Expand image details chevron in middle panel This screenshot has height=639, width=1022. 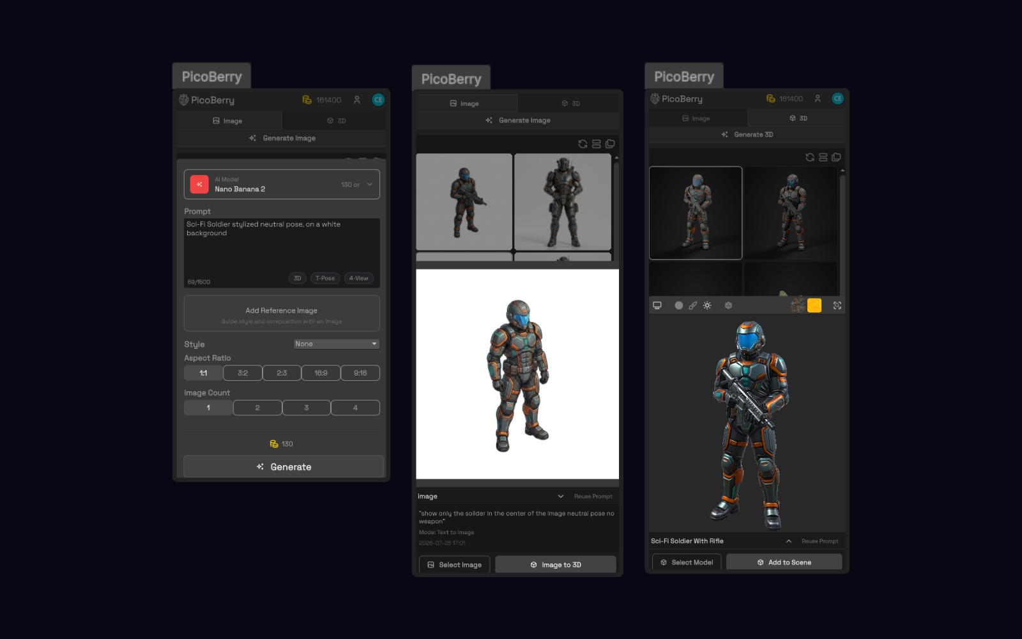561,497
